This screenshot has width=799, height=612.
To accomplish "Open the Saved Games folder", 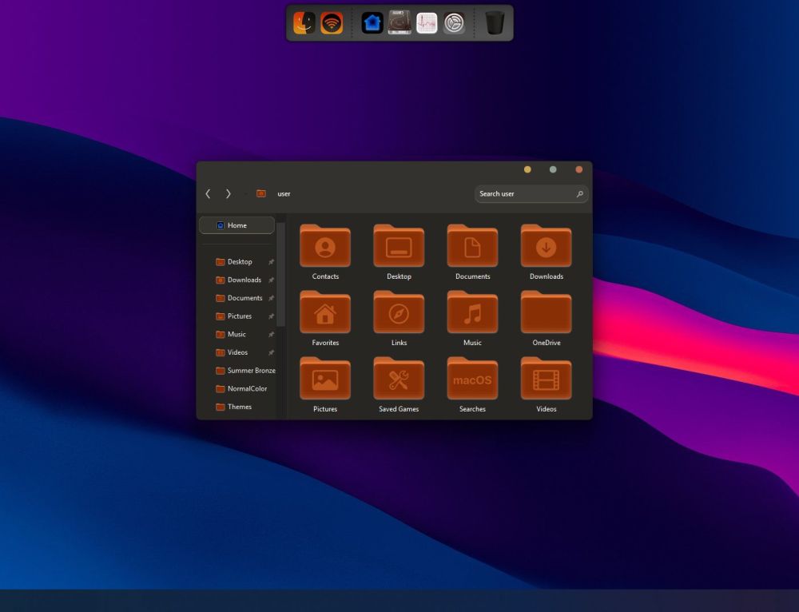I will coord(399,379).
